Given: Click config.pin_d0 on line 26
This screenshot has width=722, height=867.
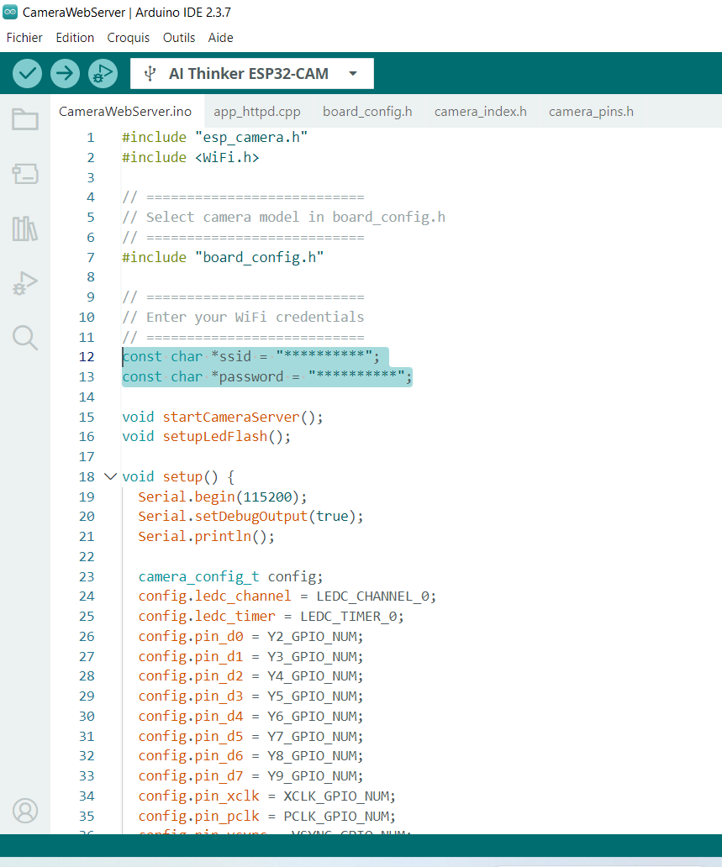Looking at the screenshot, I should tap(191, 637).
